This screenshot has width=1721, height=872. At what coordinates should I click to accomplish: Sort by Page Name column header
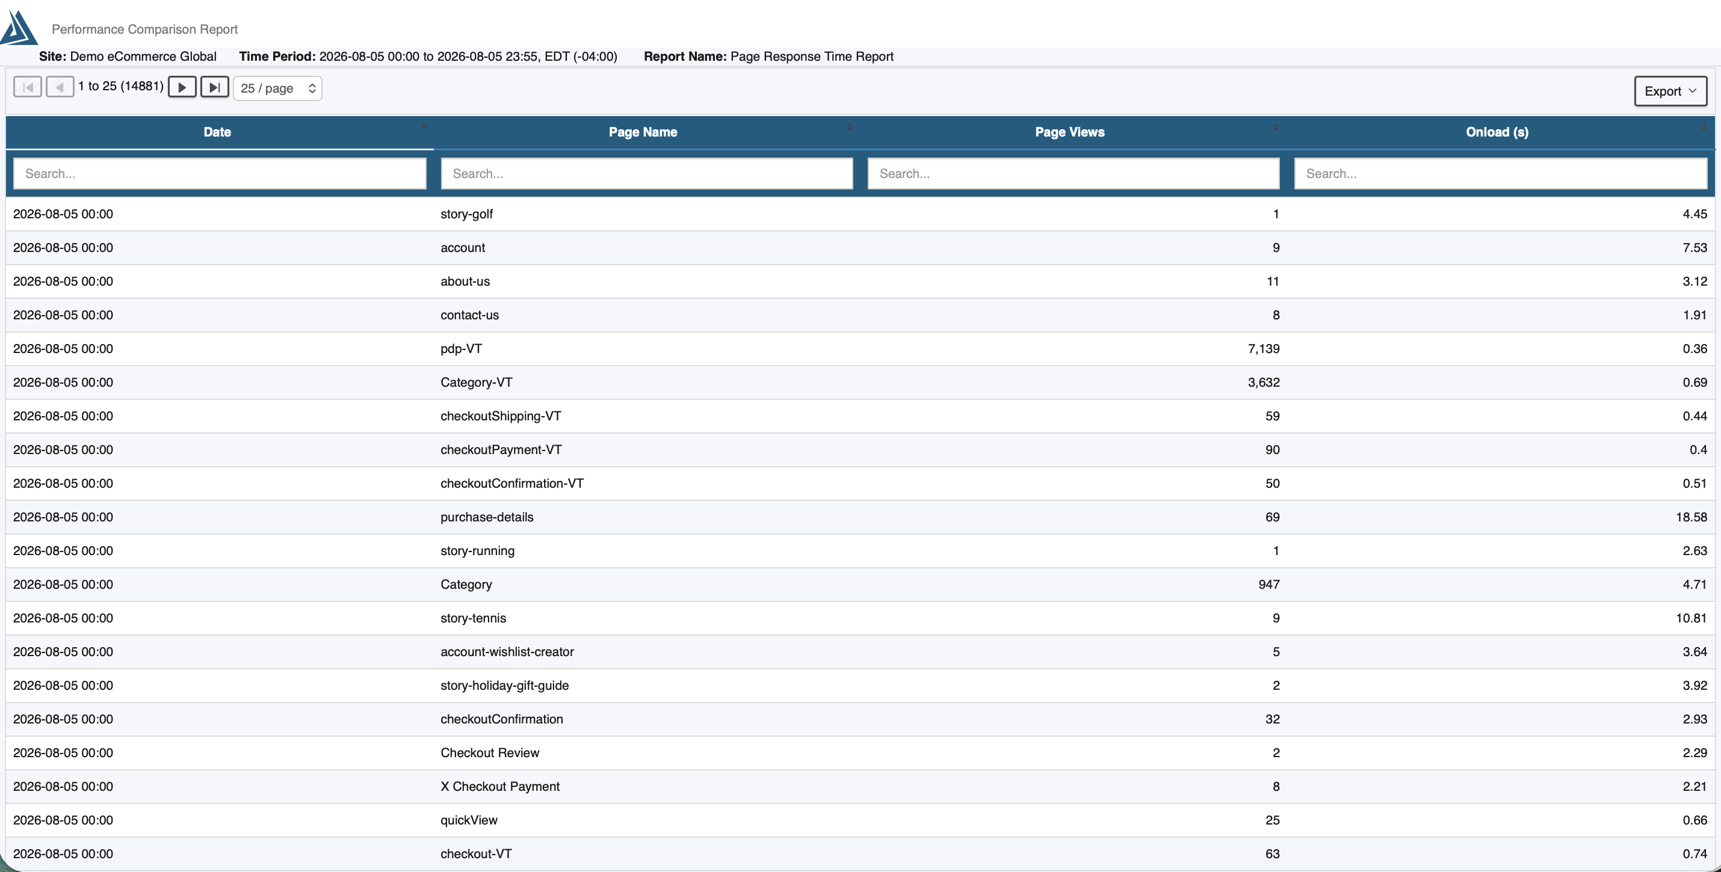[x=643, y=132]
